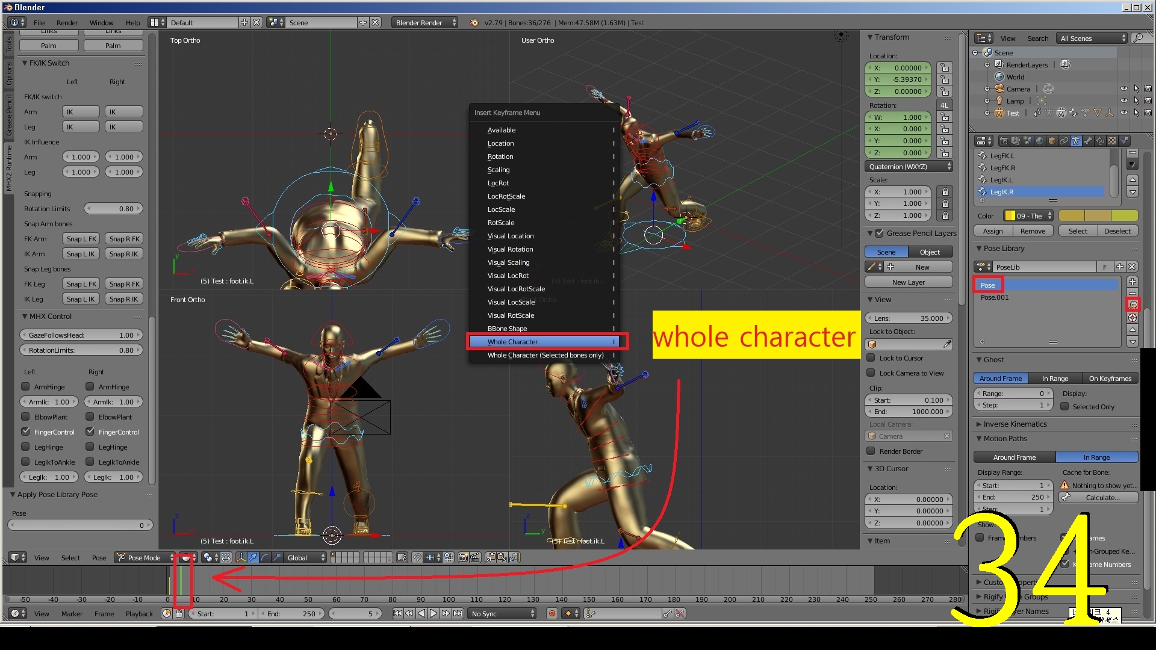Disable the left FingerControl checkbox

pos(25,432)
